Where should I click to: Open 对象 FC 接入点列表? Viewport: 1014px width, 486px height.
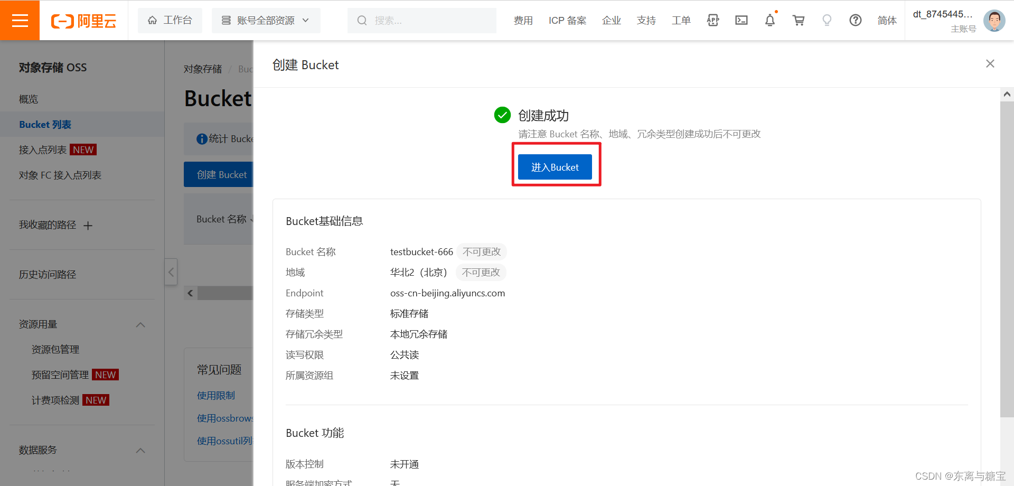pyautogui.click(x=60, y=175)
